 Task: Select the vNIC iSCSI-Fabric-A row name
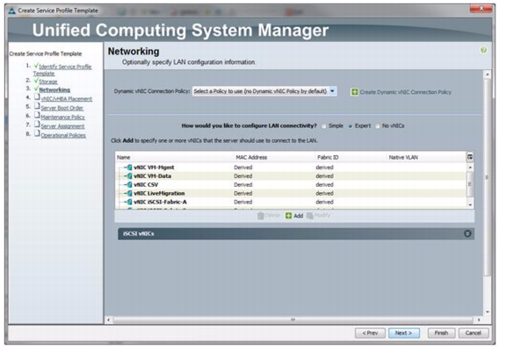[160, 202]
